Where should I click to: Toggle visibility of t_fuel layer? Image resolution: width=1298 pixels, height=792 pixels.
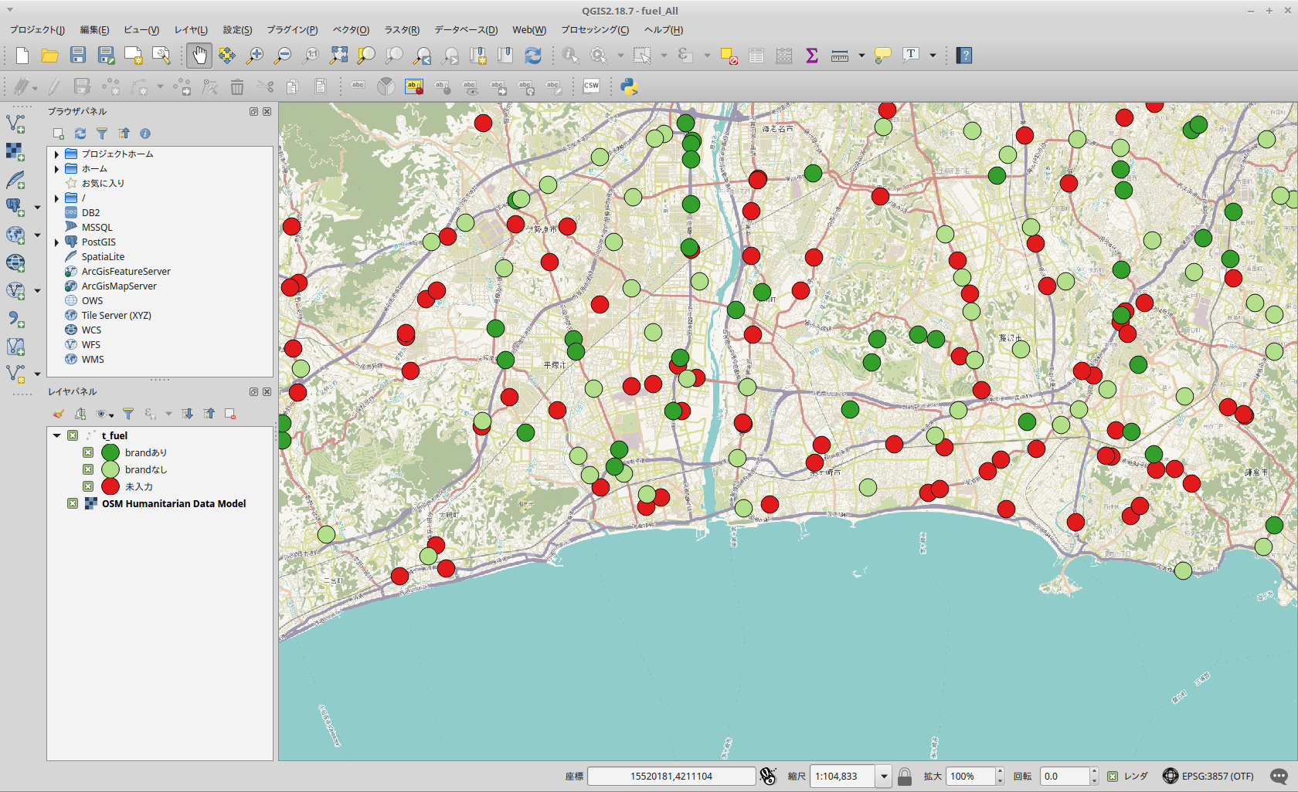click(x=73, y=435)
